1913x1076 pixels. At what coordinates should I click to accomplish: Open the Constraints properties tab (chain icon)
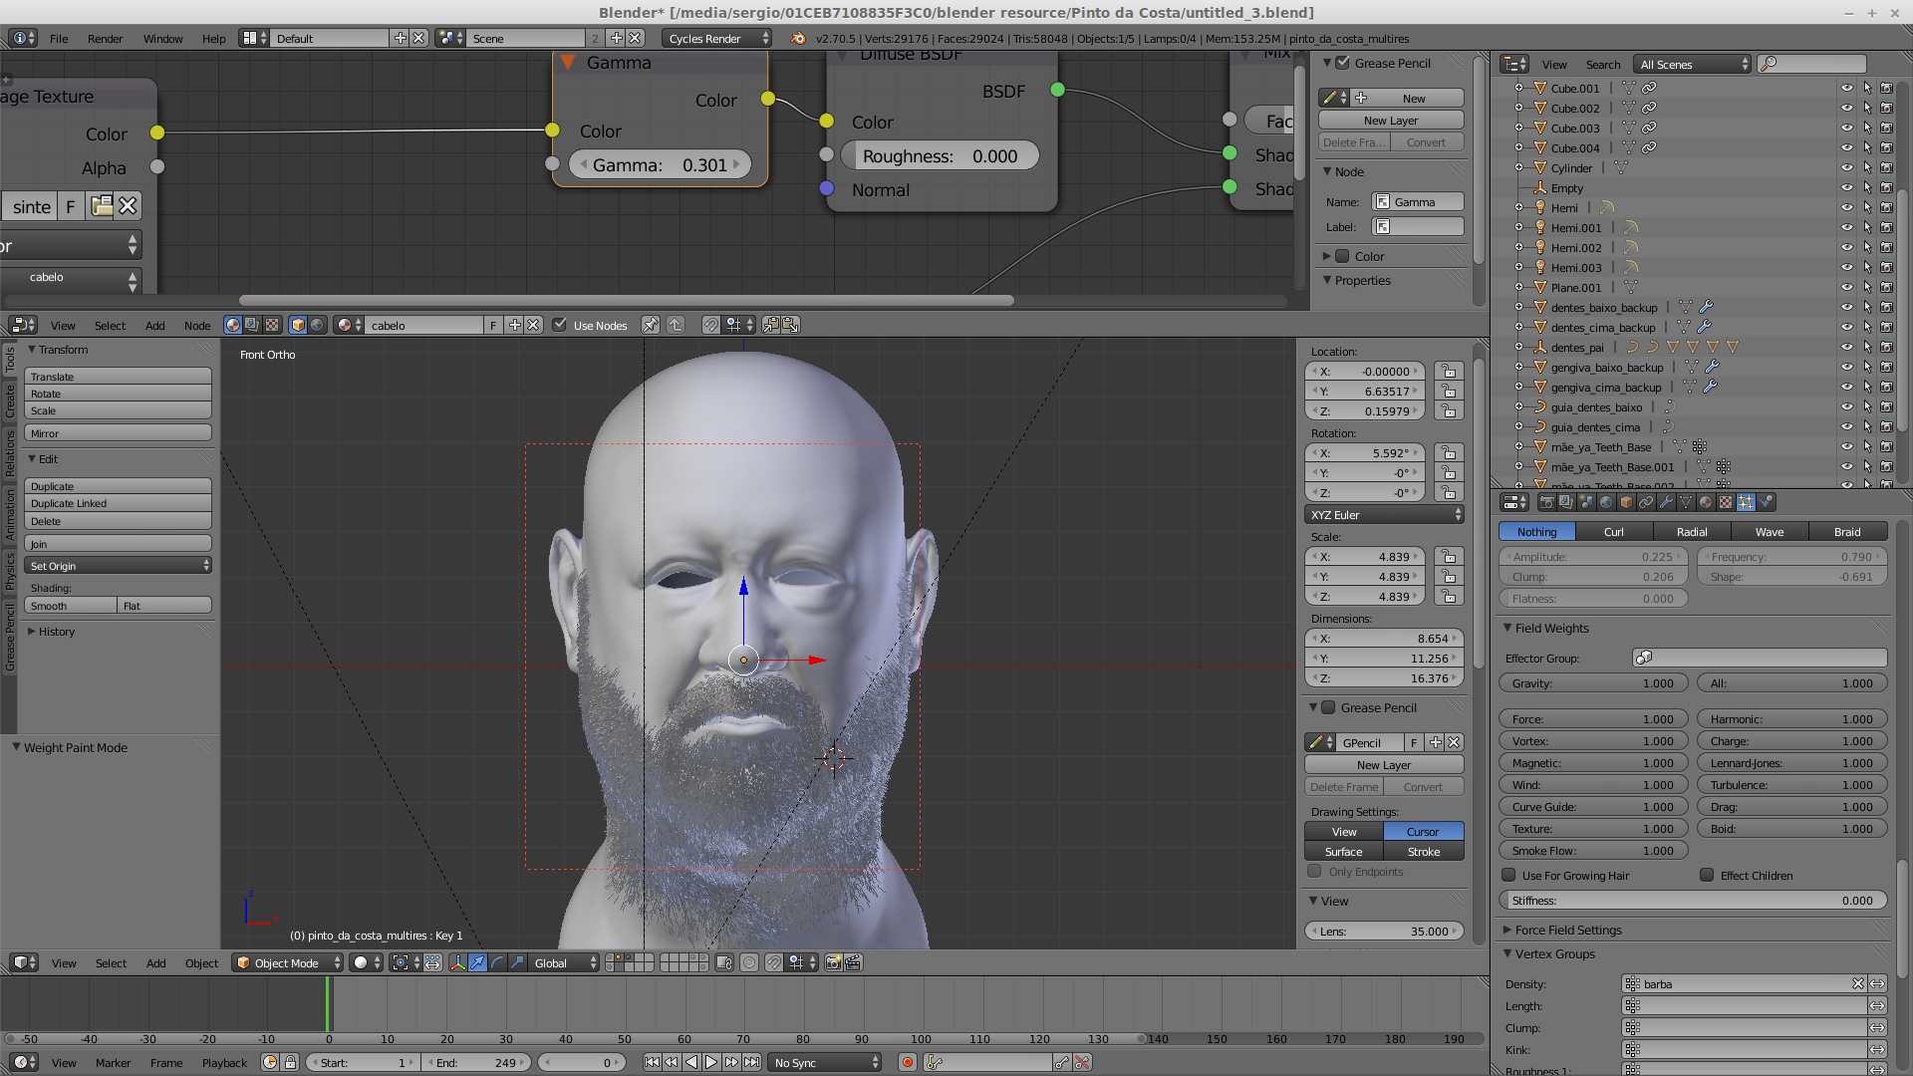pos(1646,502)
